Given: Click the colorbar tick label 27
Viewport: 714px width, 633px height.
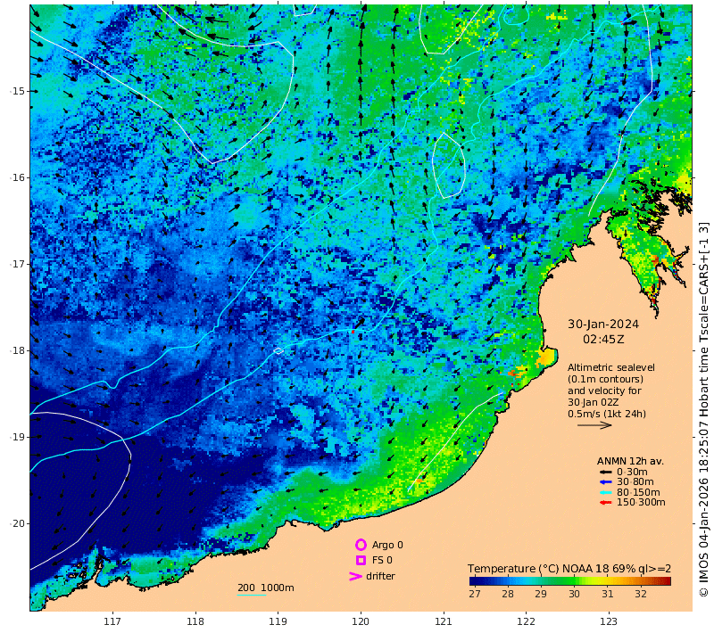Looking at the screenshot, I should 475,594.
